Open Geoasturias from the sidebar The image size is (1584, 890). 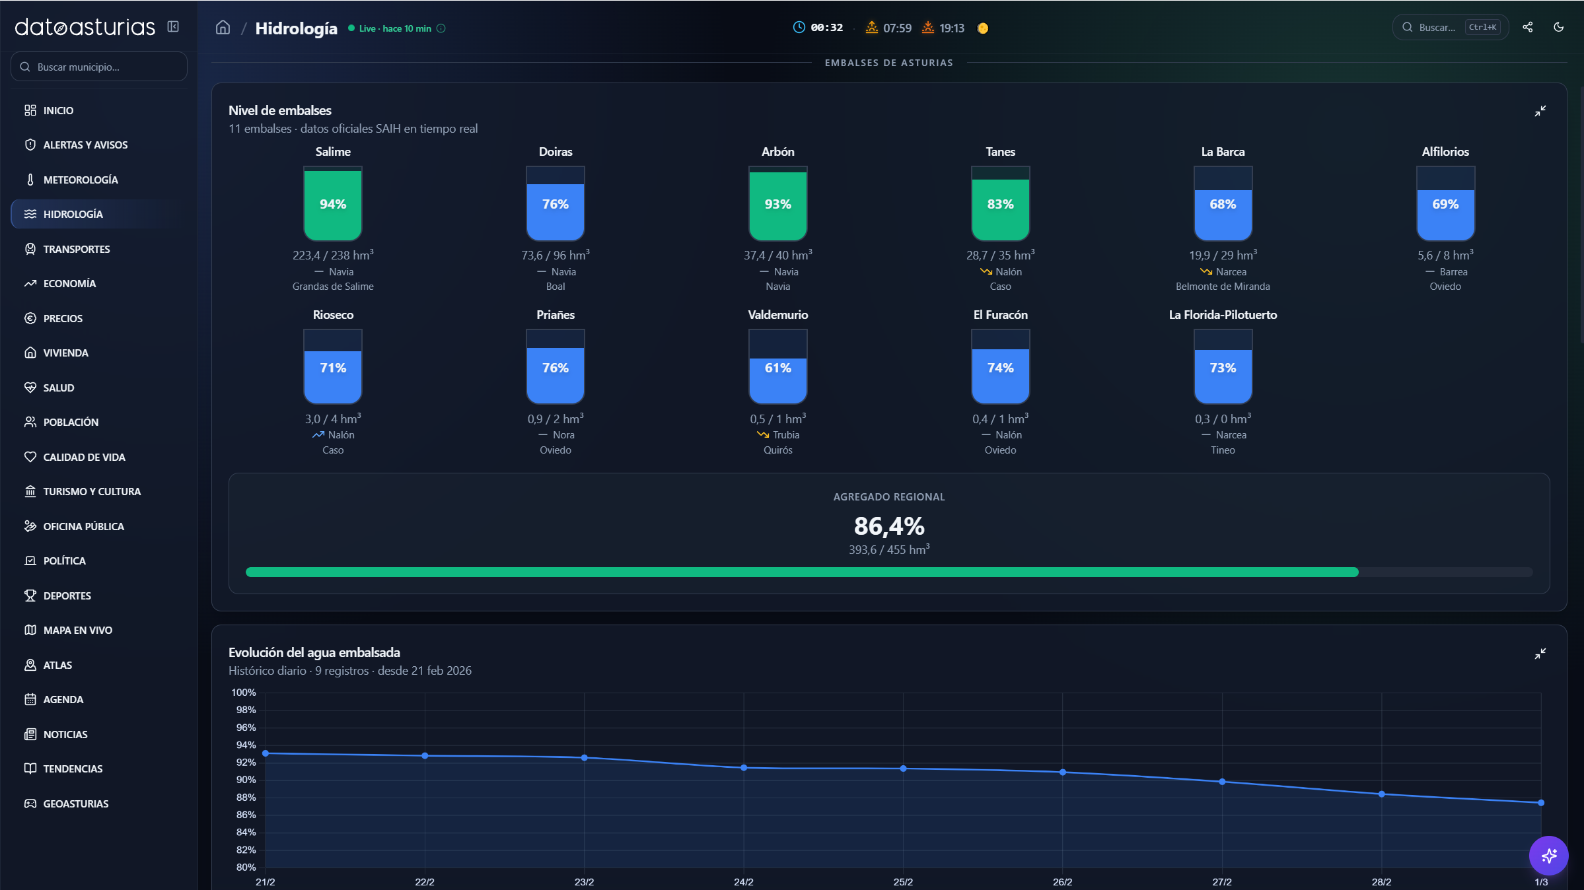[x=75, y=804]
